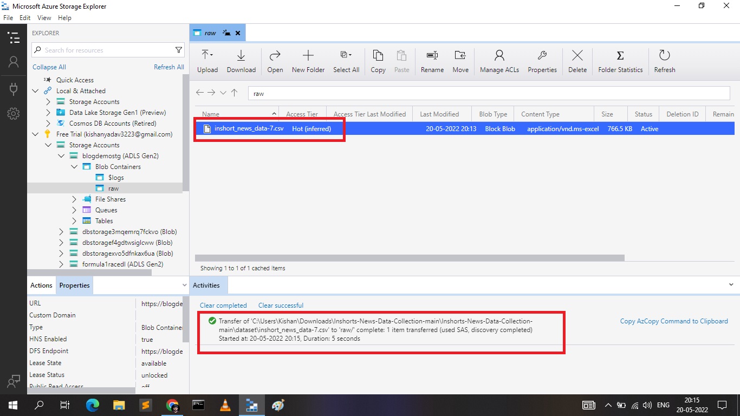
Task: Click the Collapse All link
Action: coord(49,67)
